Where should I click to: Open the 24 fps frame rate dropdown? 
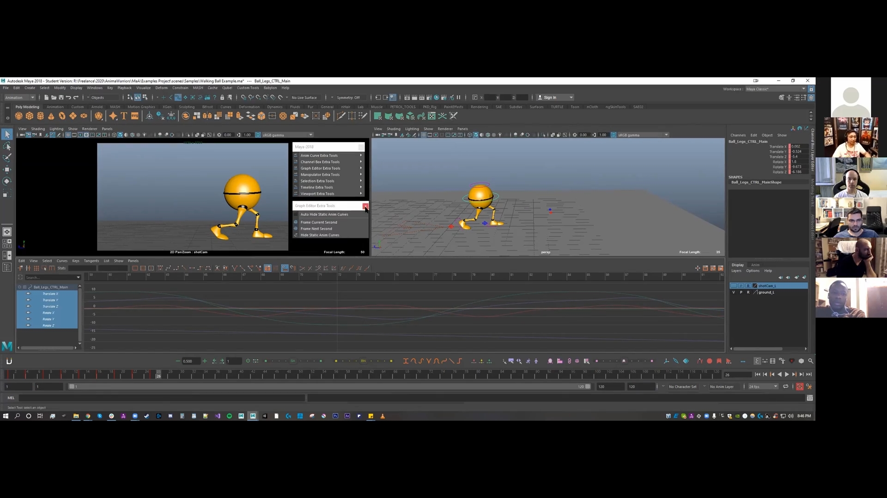pyautogui.click(x=763, y=387)
